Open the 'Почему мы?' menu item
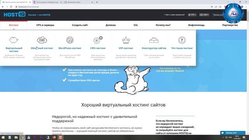 click(163, 25)
